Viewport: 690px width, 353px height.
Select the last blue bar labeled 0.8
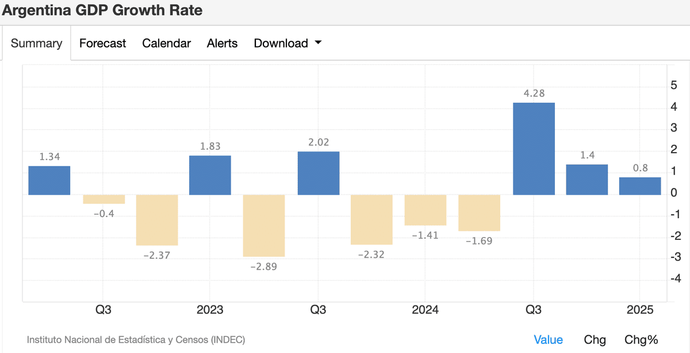point(640,186)
